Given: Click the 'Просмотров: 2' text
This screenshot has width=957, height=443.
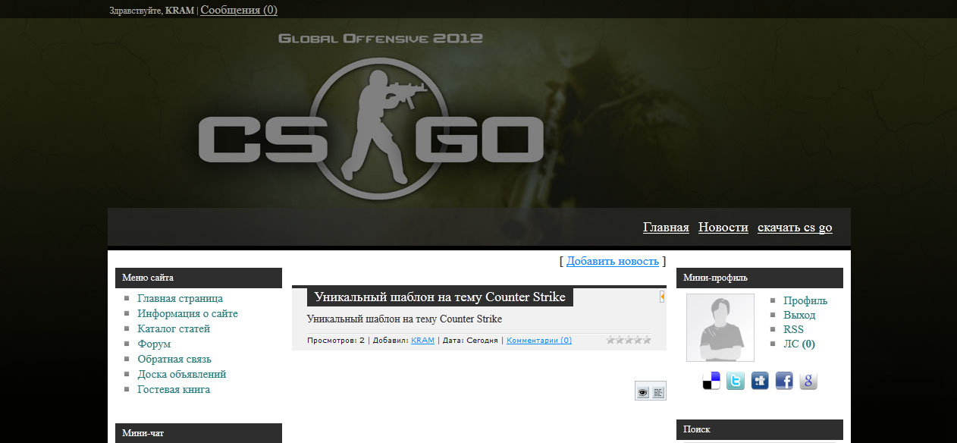Looking at the screenshot, I should pyautogui.click(x=336, y=341).
